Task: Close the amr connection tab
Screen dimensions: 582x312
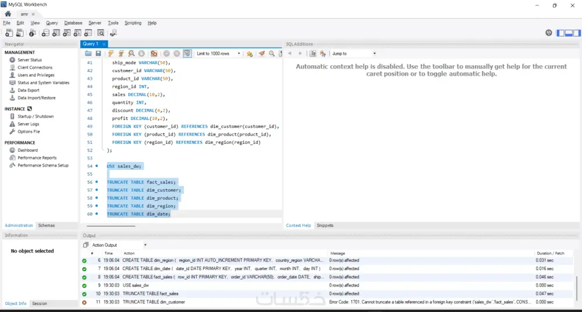Action: point(33,14)
